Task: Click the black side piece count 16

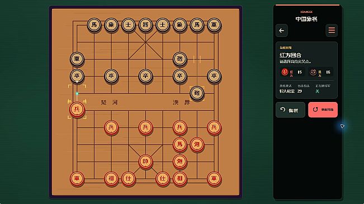Action: click(328, 72)
